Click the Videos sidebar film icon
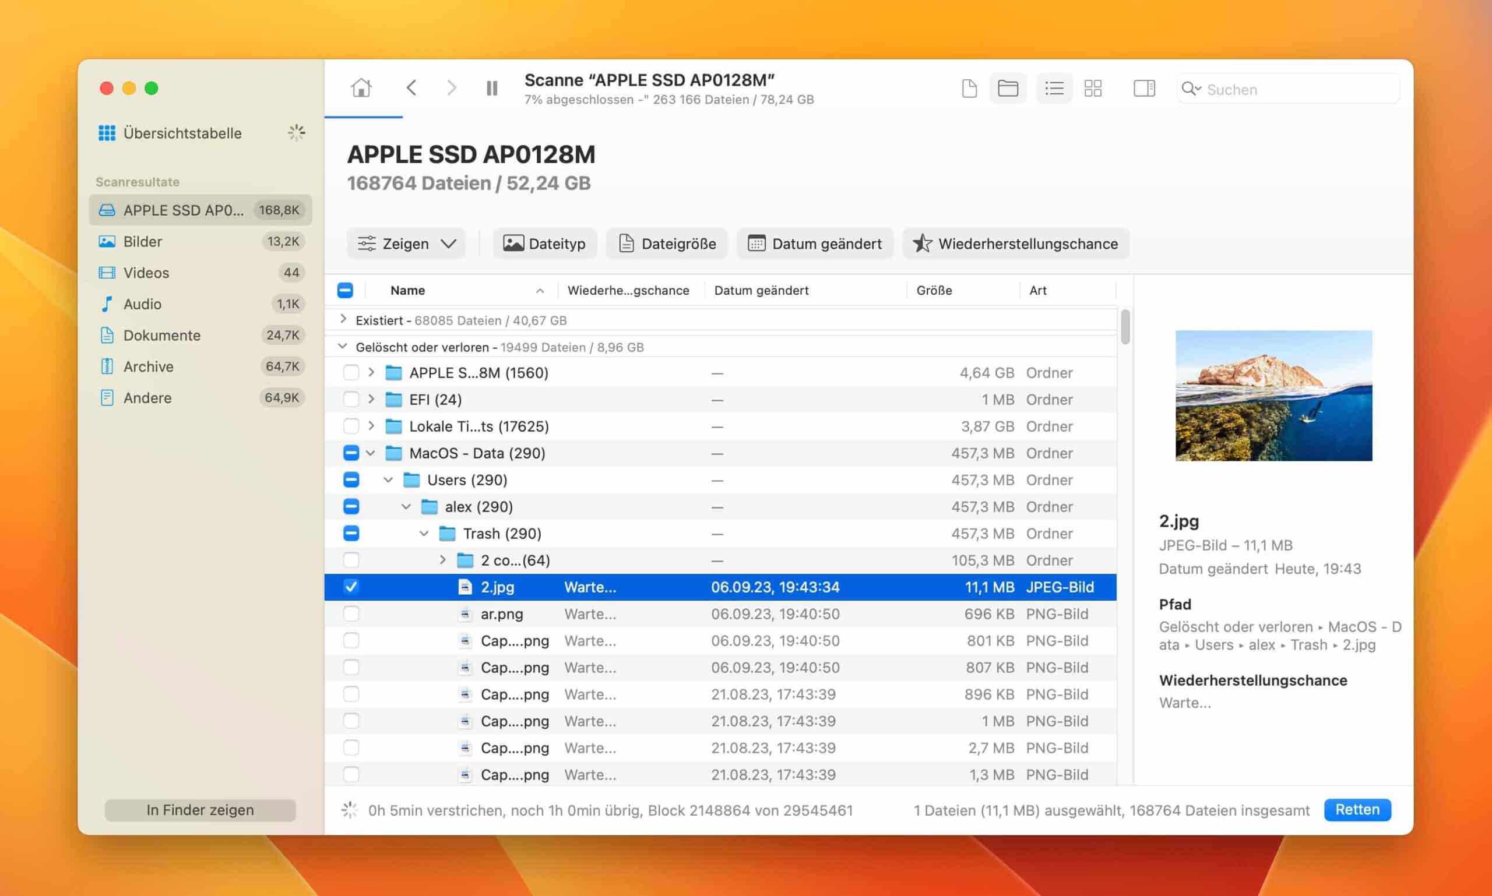Viewport: 1492px width, 896px height. 107,273
